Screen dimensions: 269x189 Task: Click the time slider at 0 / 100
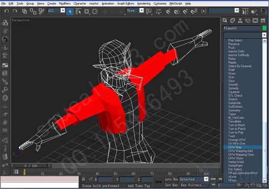31,166
